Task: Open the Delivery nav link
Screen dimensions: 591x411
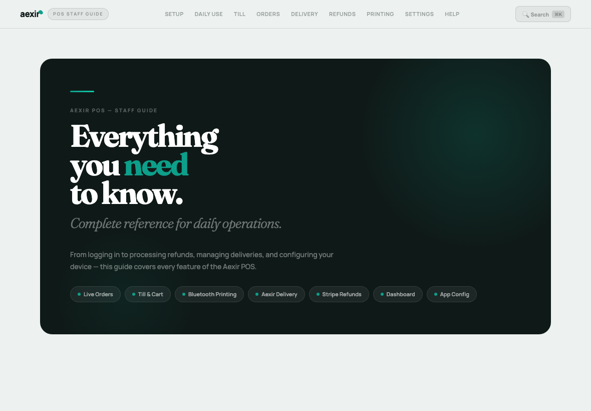Action: pos(304,14)
